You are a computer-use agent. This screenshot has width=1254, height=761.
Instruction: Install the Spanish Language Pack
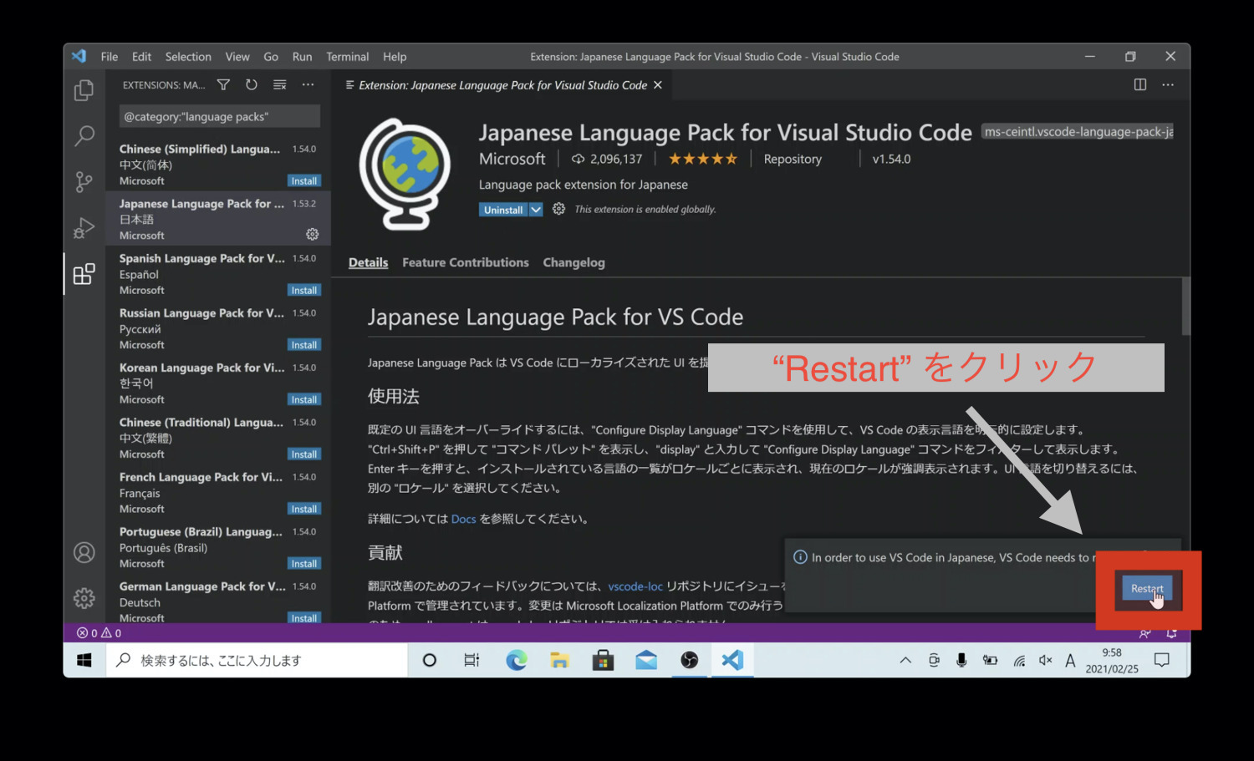click(304, 291)
